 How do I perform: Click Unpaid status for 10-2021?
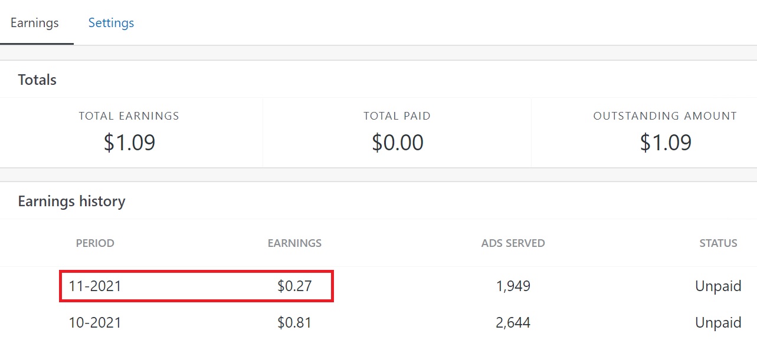(x=718, y=323)
